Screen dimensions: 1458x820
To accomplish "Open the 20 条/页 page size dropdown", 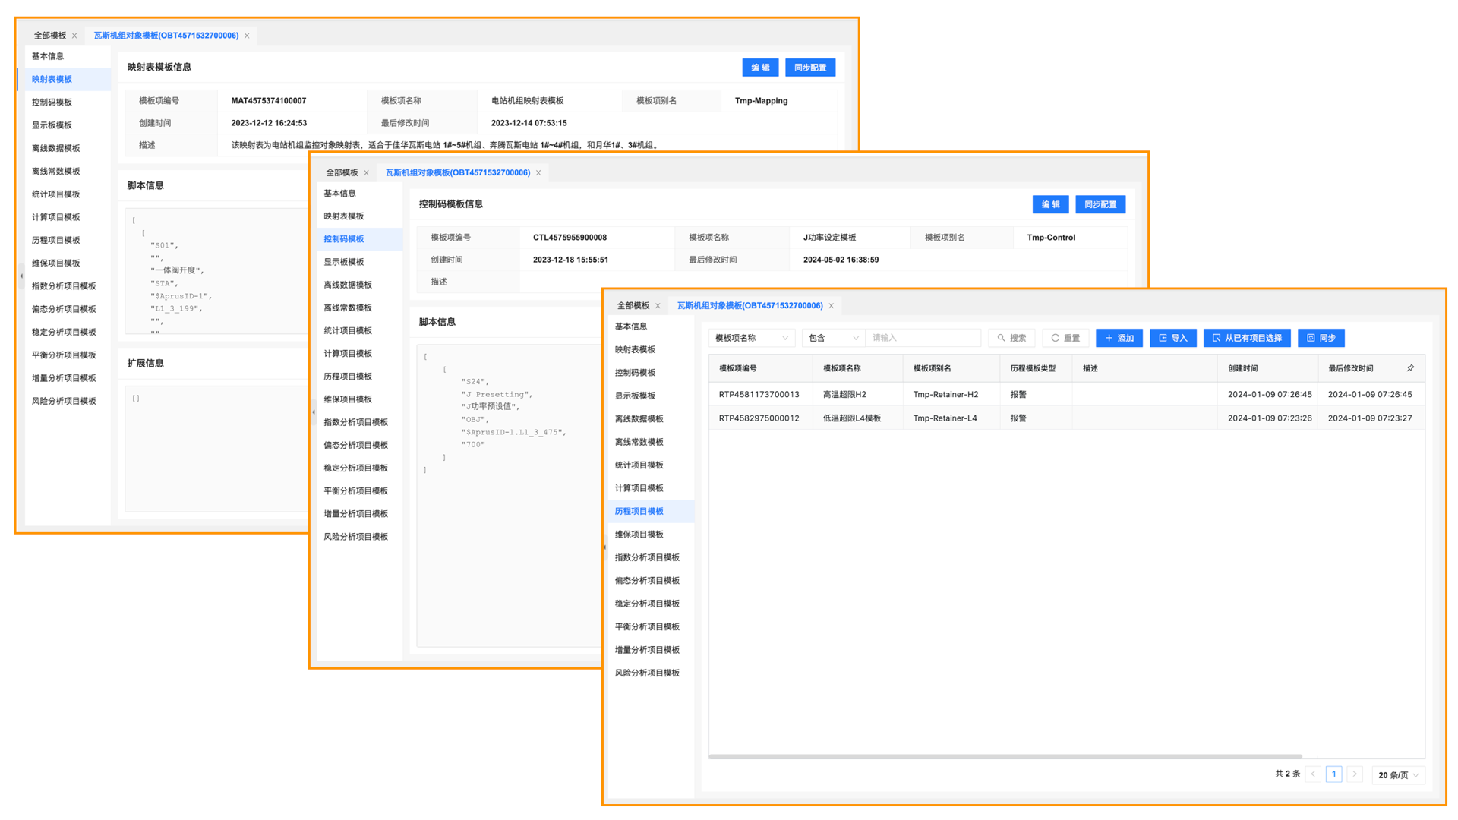I will 1398,775.
